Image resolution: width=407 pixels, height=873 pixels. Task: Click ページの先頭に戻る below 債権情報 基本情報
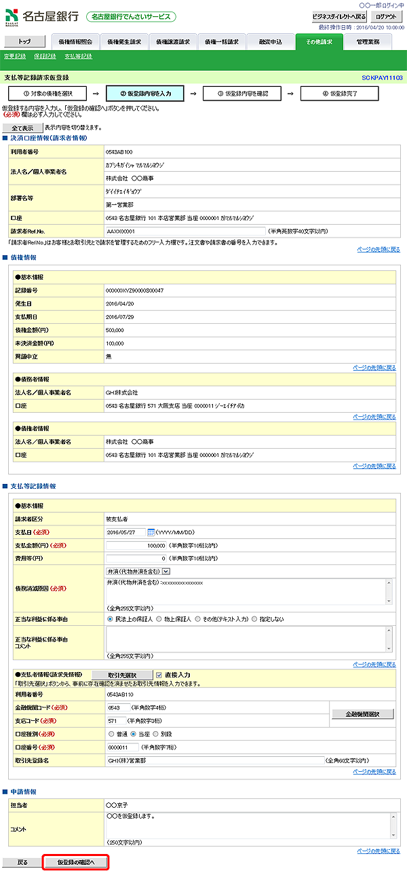374,367
